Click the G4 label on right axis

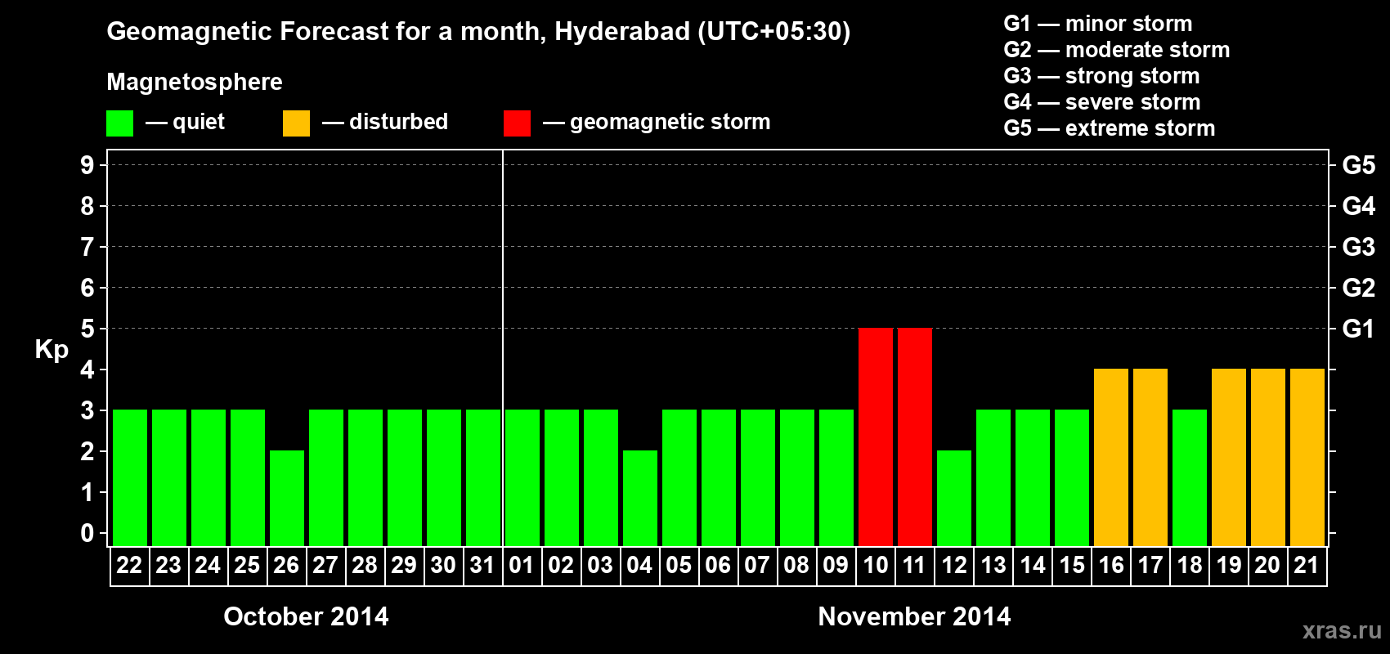coord(1358,206)
